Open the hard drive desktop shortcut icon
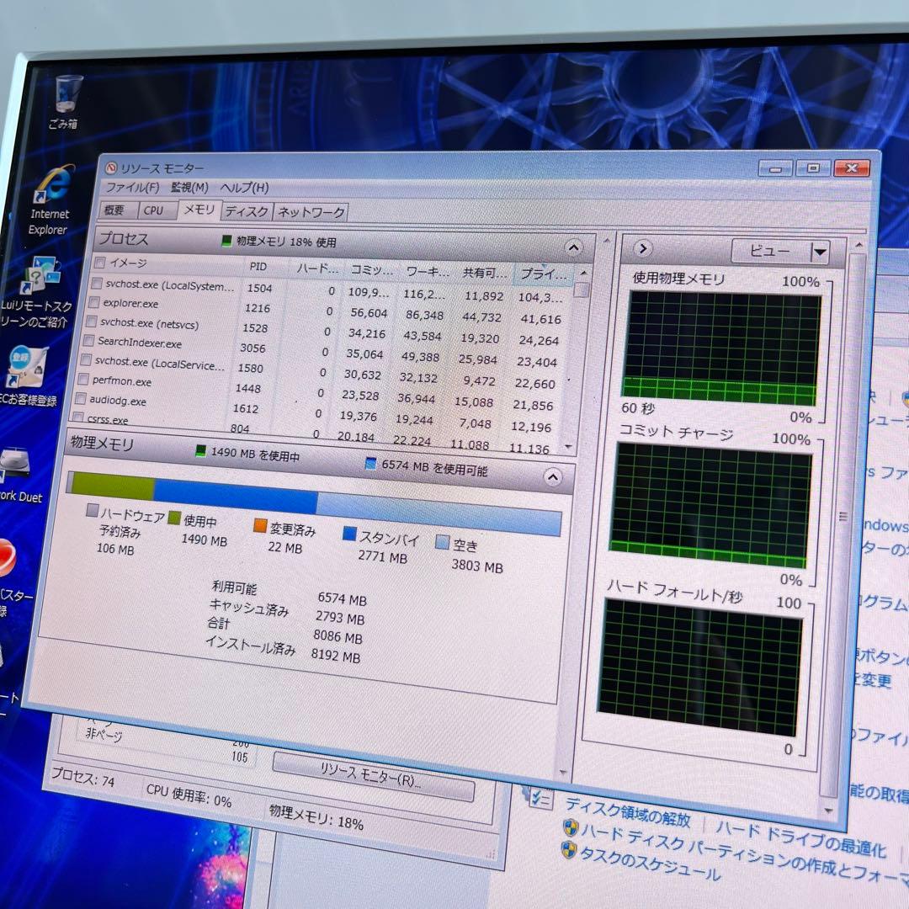Screen dimensions: 909x909 (13, 465)
